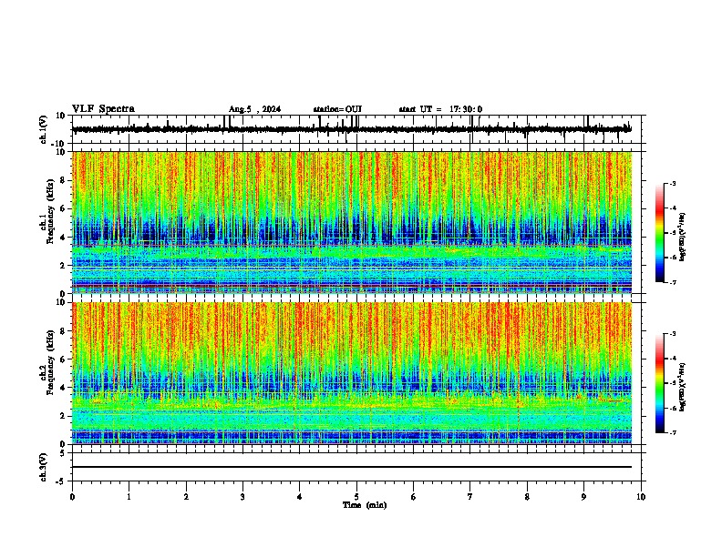Click the "ch.1 Frequency (kHz)" axis label

tap(46, 212)
